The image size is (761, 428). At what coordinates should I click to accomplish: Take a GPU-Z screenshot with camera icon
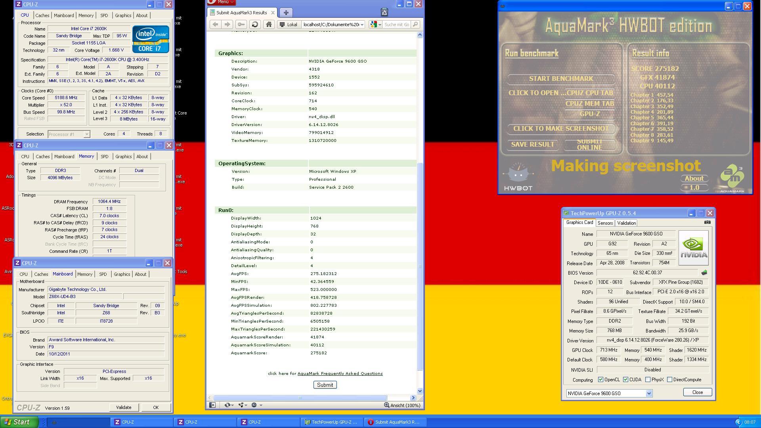(707, 222)
